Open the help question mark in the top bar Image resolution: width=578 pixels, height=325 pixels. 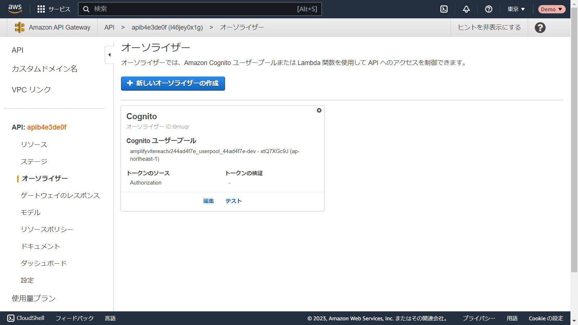pos(489,9)
